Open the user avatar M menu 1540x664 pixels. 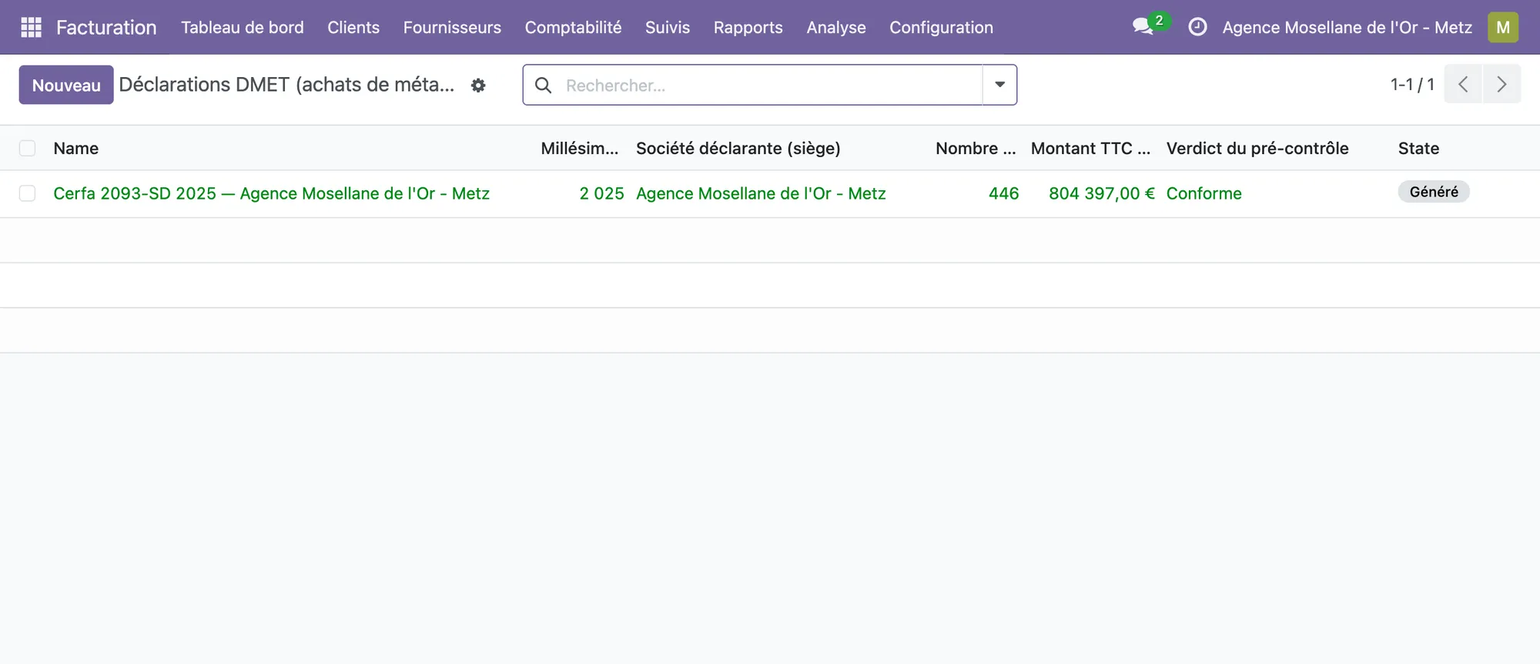[1503, 27]
